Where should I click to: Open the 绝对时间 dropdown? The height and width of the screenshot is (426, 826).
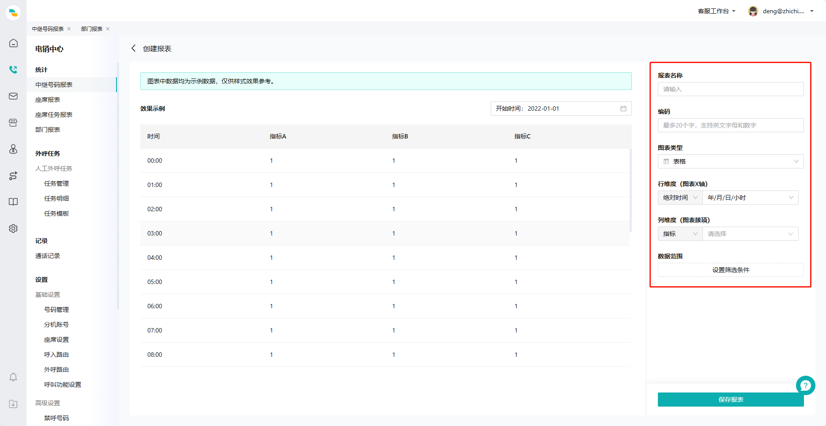pyautogui.click(x=680, y=198)
